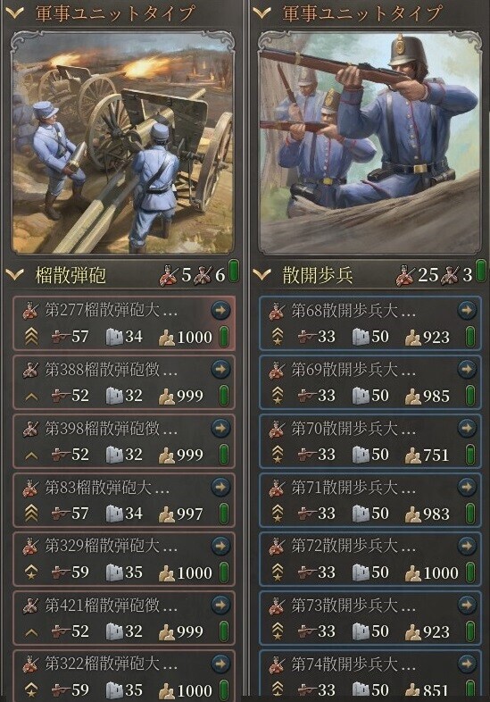Open go-to arrow on 第83榴散弾砲大 row
490x702 pixels.
[220, 487]
